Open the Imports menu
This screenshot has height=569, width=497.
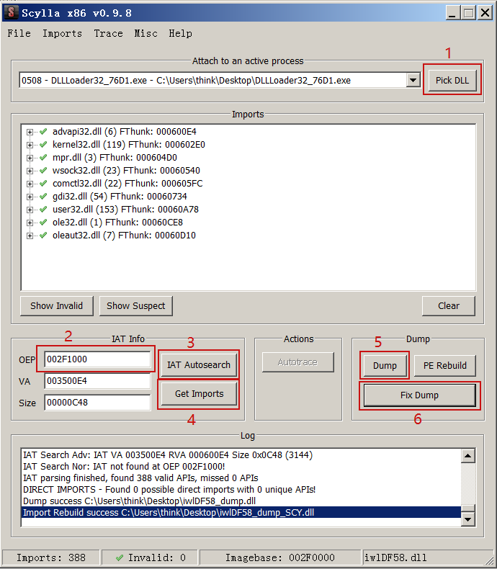tap(63, 33)
